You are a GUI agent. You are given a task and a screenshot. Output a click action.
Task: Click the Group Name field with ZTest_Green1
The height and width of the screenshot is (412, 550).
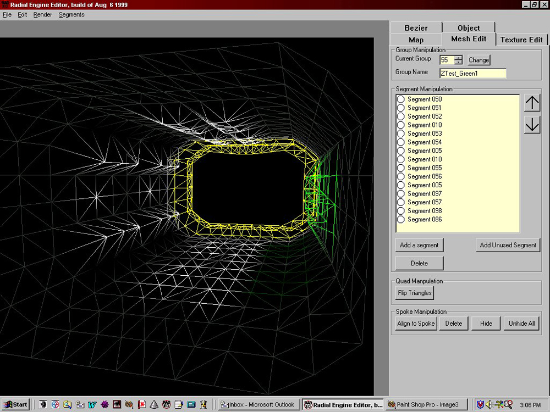click(473, 74)
